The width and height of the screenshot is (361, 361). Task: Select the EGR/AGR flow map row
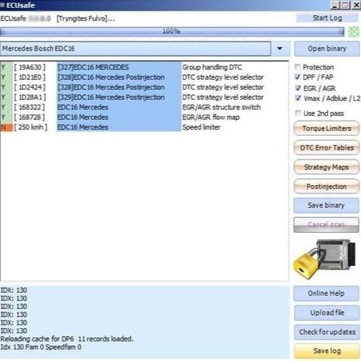click(144, 117)
